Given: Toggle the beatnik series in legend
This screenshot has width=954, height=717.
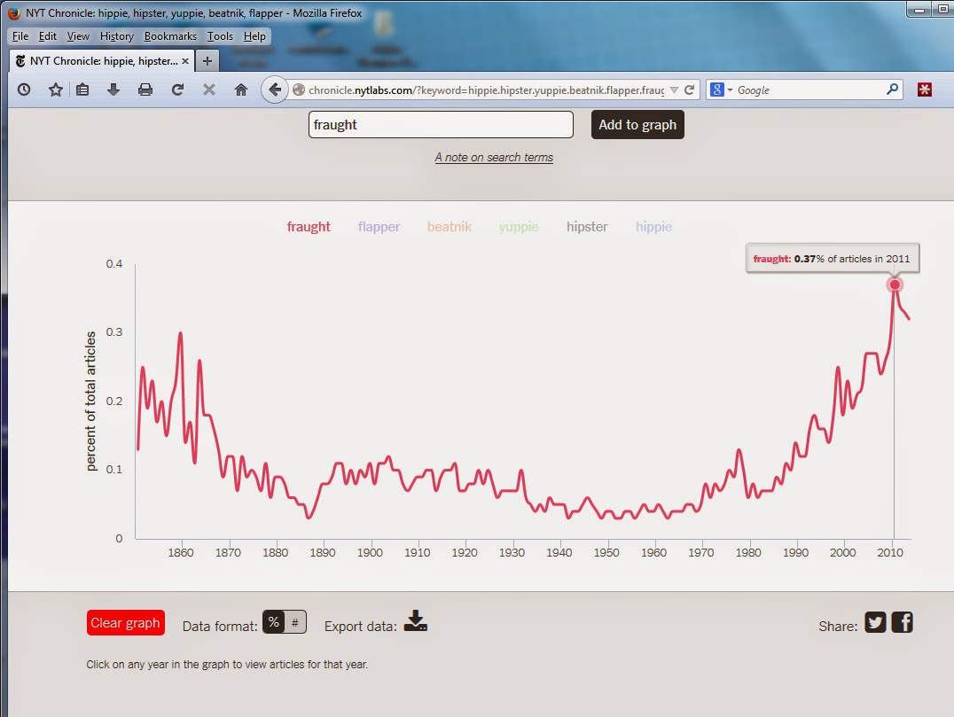Looking at the screenshot, I should [x=450, y=227].
